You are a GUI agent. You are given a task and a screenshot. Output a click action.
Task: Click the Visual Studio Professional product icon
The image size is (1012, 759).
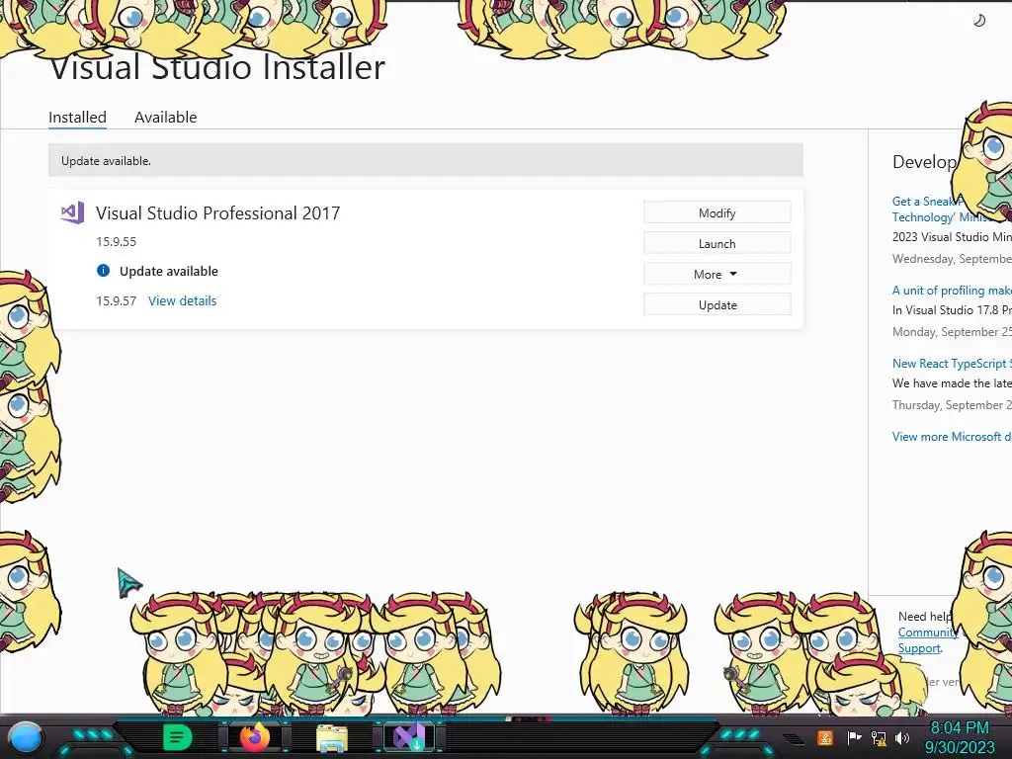click(x=72, y=212)
